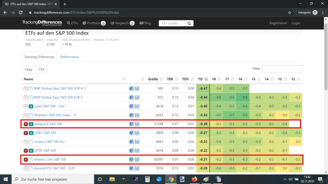Click the SPDR S&P 500 link
The height and width of the screenshot is (184, 328).
click(45, 150)
